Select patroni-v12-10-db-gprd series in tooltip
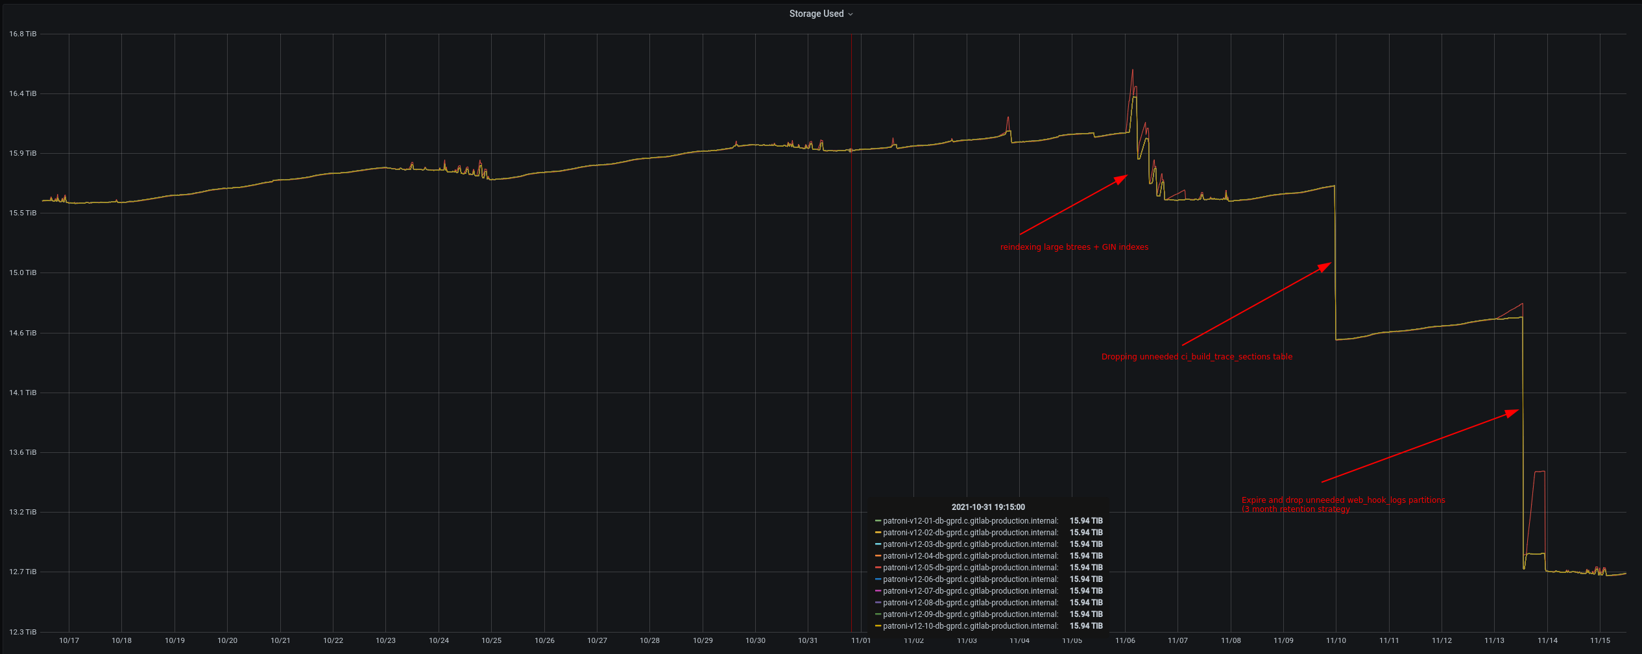The height and width of the screenshot is (654, 1642). 989,626
